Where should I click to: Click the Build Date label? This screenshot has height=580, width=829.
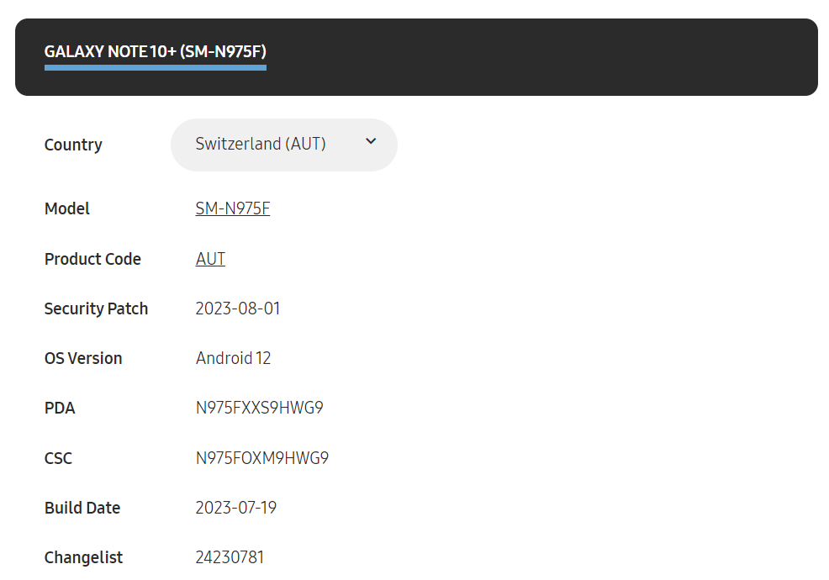pos(82,508)
